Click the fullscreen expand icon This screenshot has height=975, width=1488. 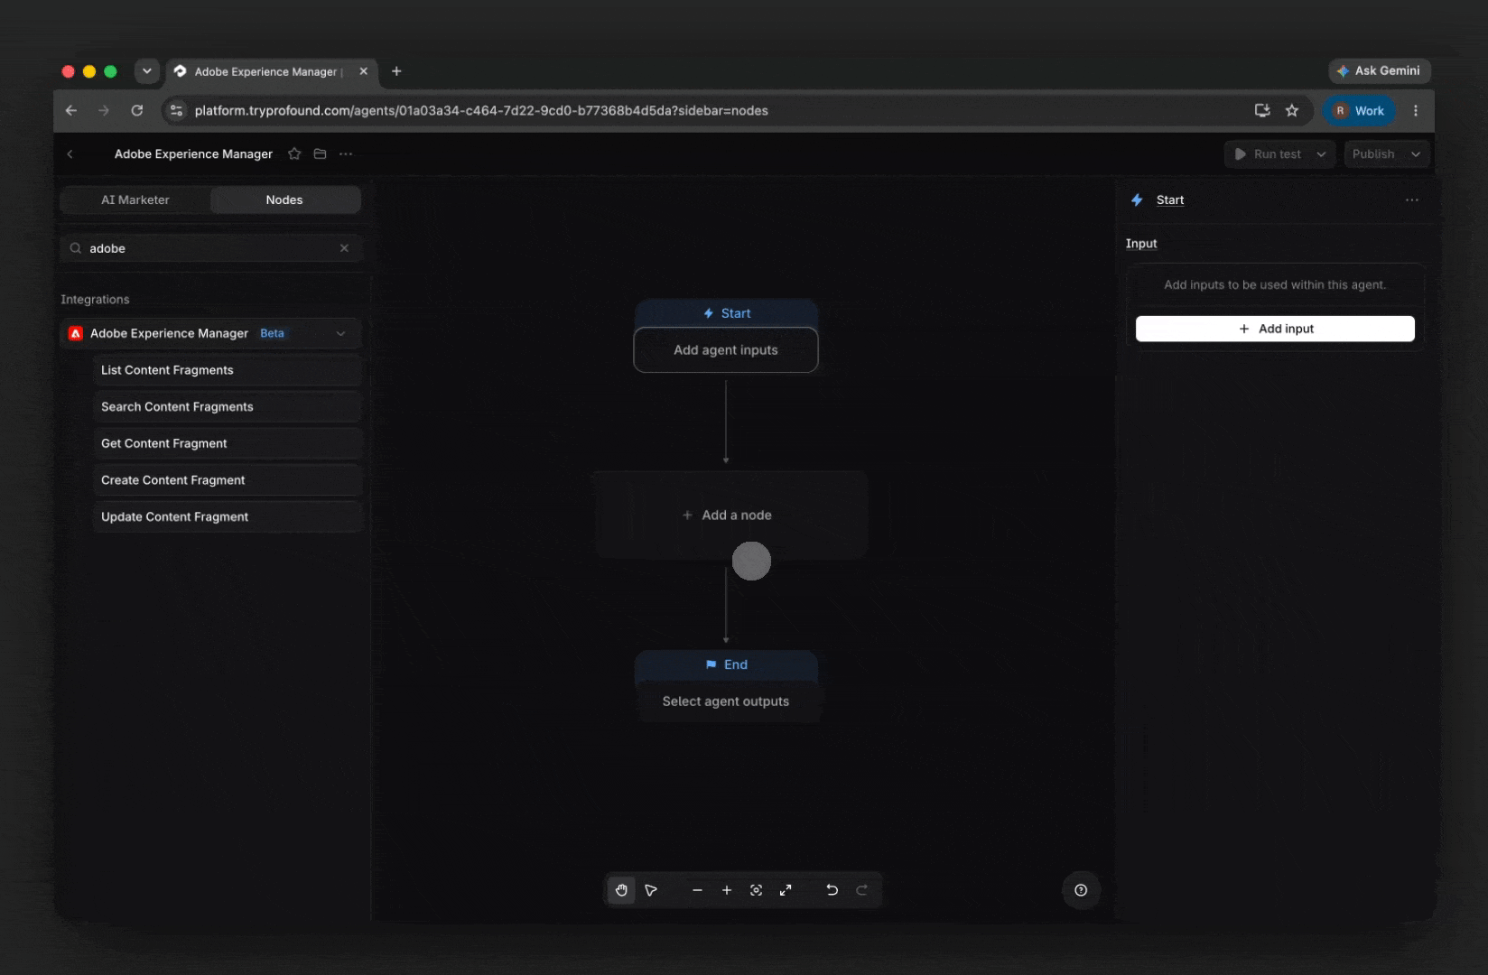tap(786, 890)
